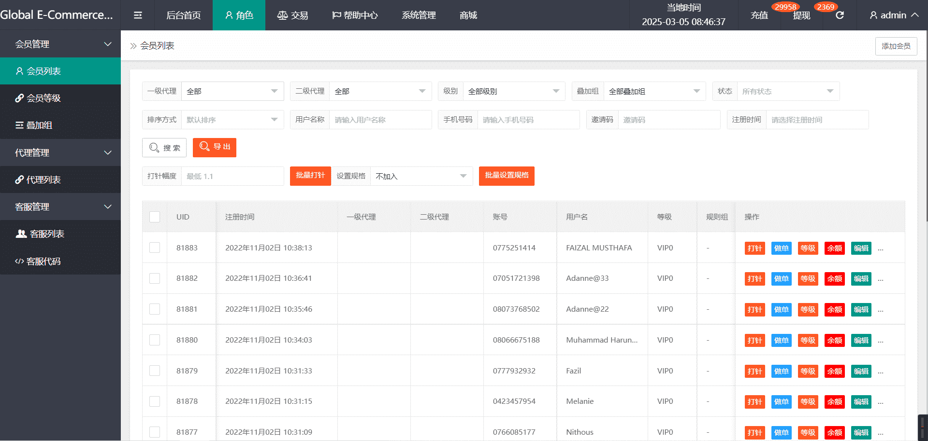Click the orange 导出 export button
The image size is (928, 441).
tap(215, 147)
